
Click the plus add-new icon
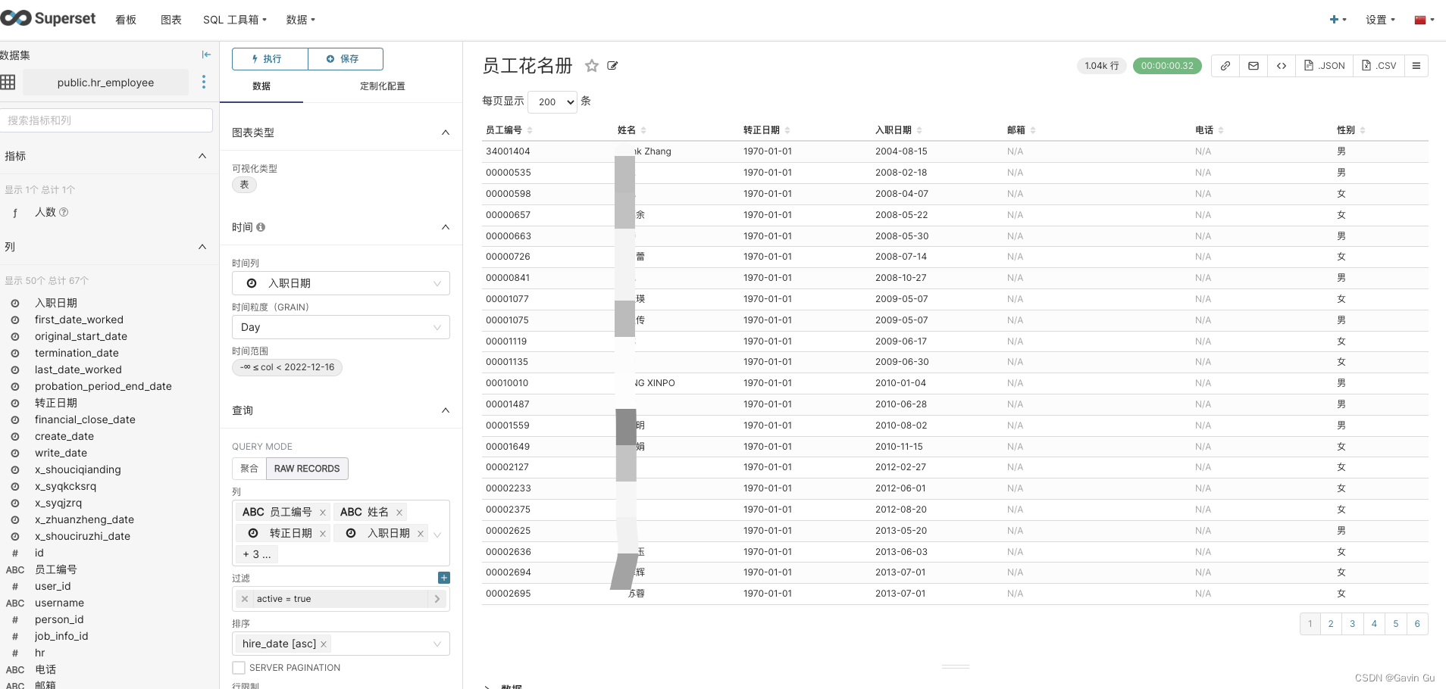point(1338,20)
